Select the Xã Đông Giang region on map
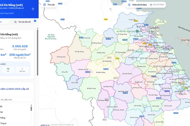The width and height of the screenshot is (190, 126). (96, 43)
